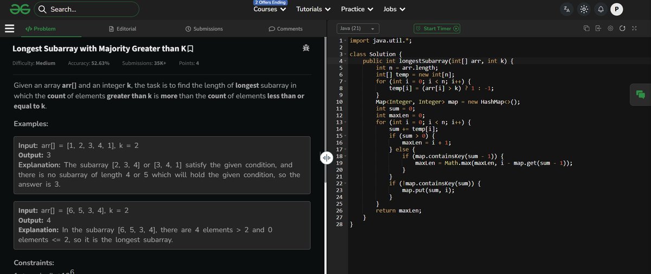Expand the Practice dropdown menu
The width and height of the screenshot is (651, 274).
pyautogui.click(x=357, y=9)
